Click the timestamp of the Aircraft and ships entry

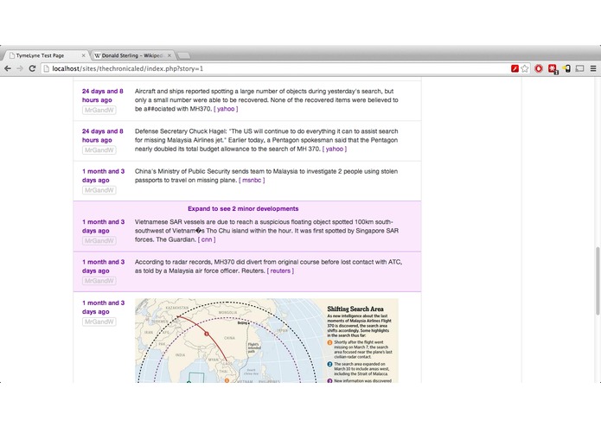(x=103, y=95)
